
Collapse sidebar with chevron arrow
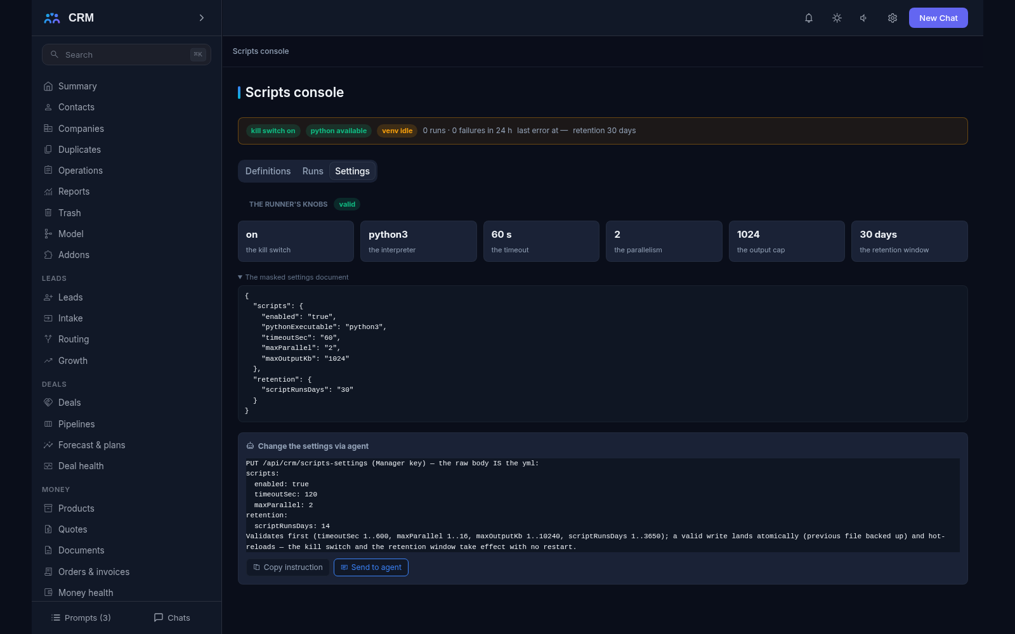202,18
